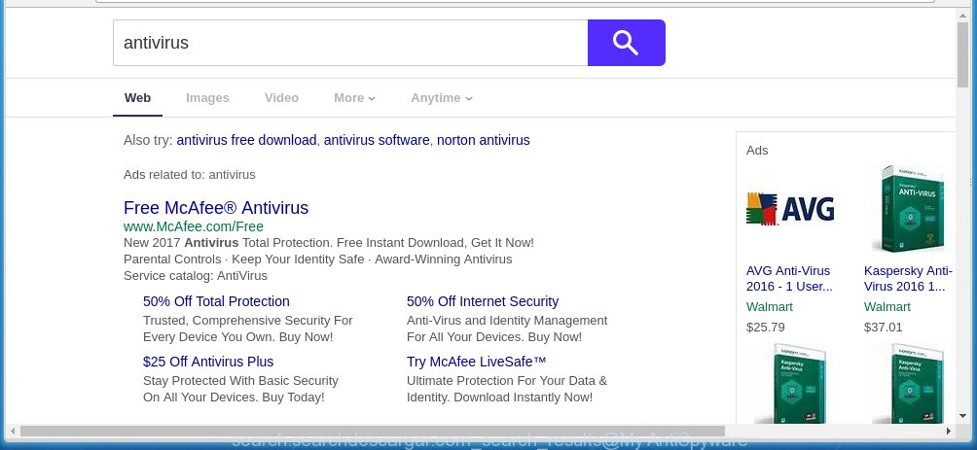The width and height of the screenshot is (977, 450).
Task: Open the antivirus software suggestion
Action: click(377, 140)
